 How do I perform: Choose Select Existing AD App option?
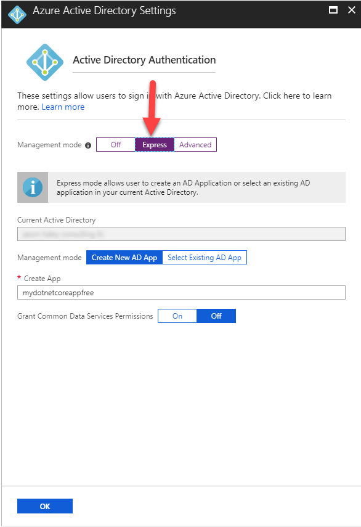tap(205, 258)
